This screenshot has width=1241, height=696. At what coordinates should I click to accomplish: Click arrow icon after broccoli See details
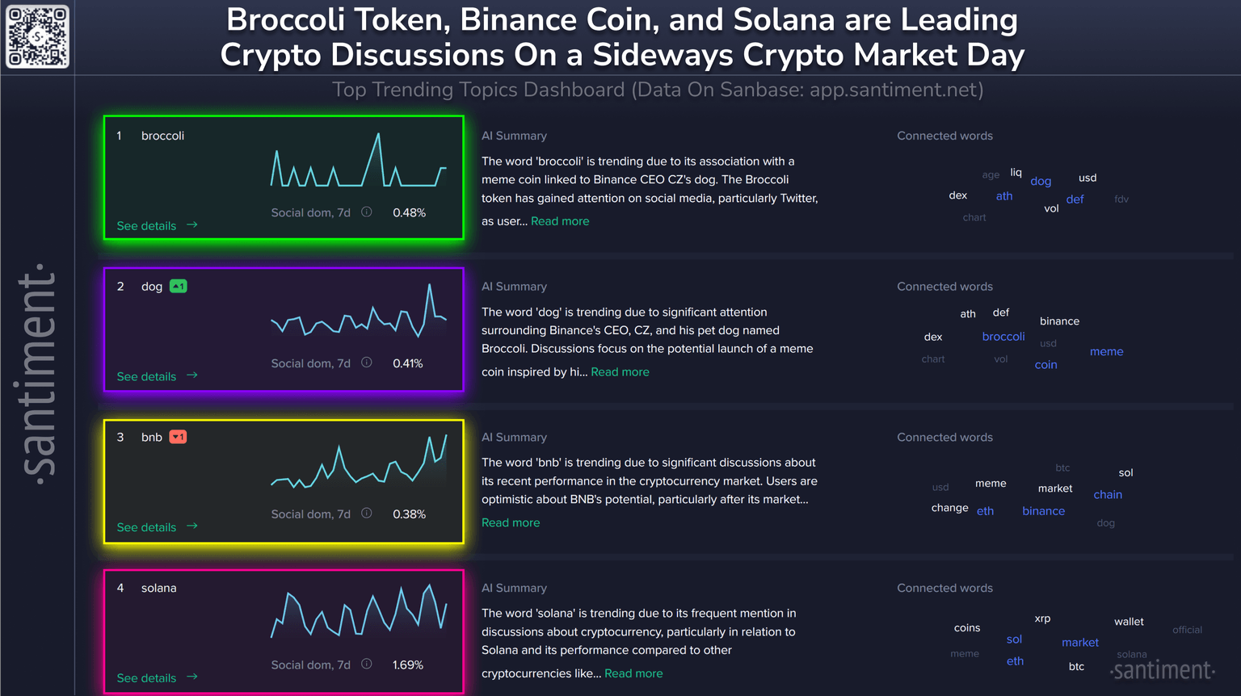(x=192, y=225)
